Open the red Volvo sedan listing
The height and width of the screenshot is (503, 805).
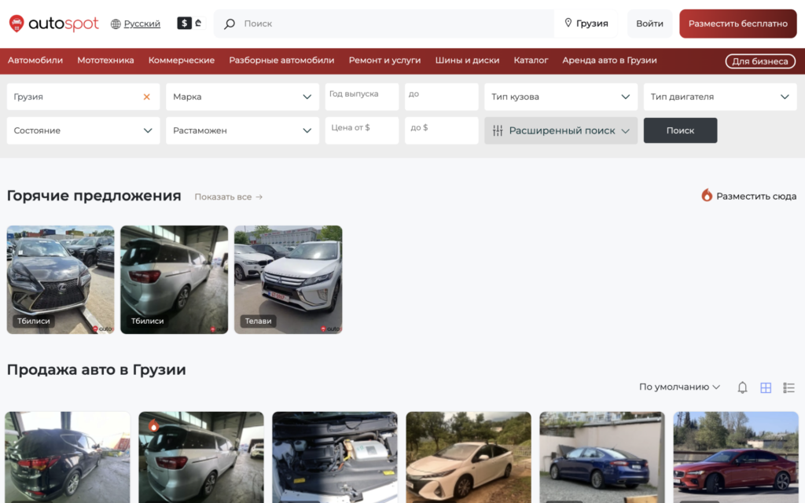pos(736,457)
